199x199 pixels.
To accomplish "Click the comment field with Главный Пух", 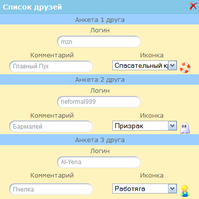I will click(51, 66).
